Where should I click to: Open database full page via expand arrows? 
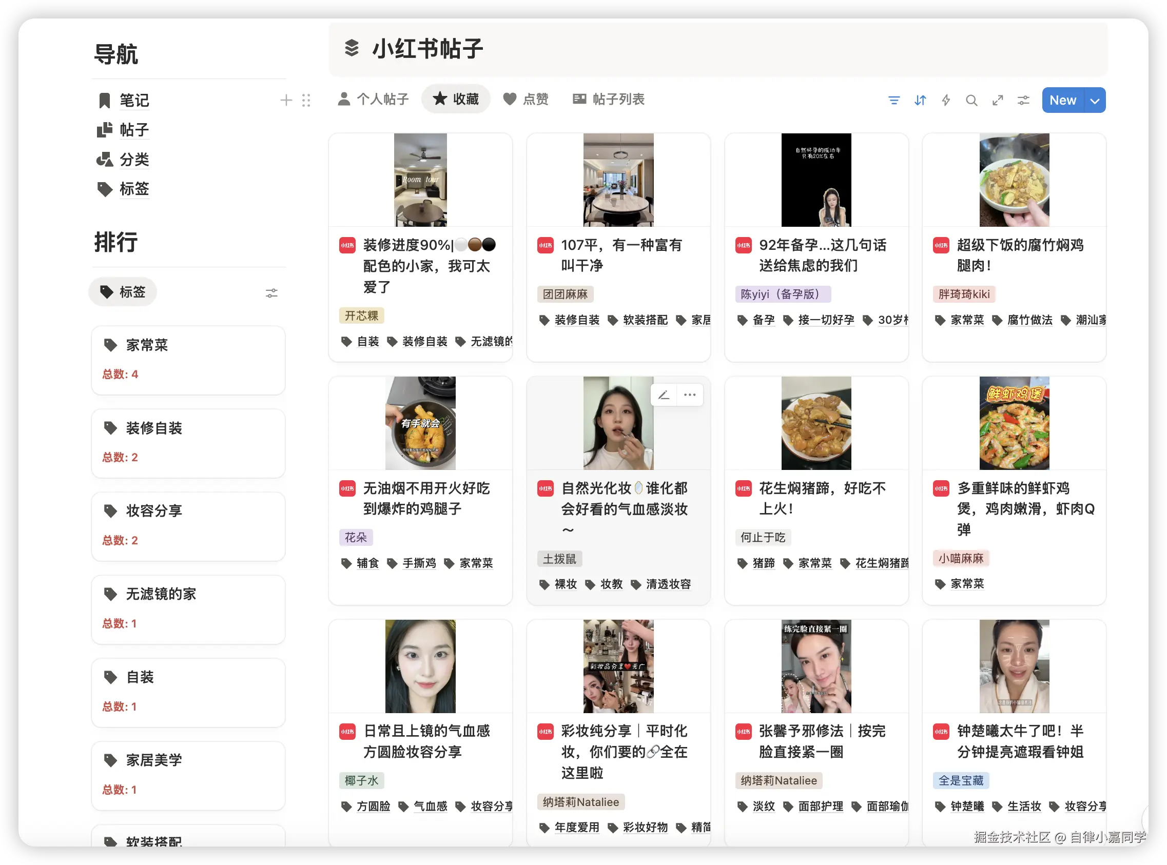point(997,100)
